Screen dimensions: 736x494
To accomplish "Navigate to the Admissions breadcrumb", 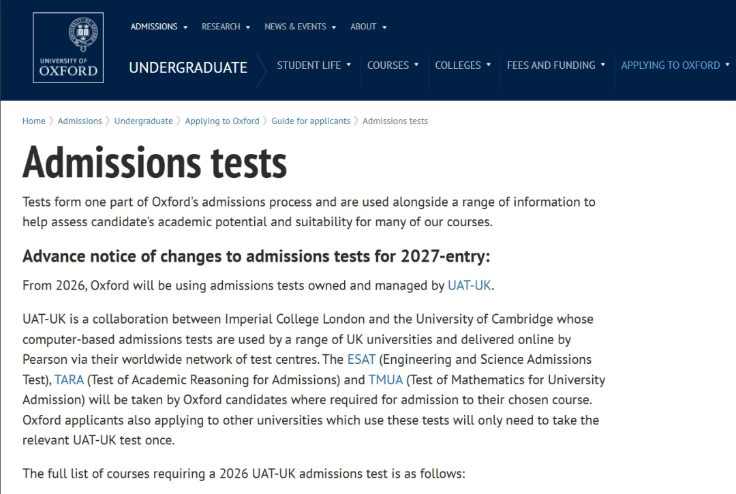I will (x=80, y=121).
